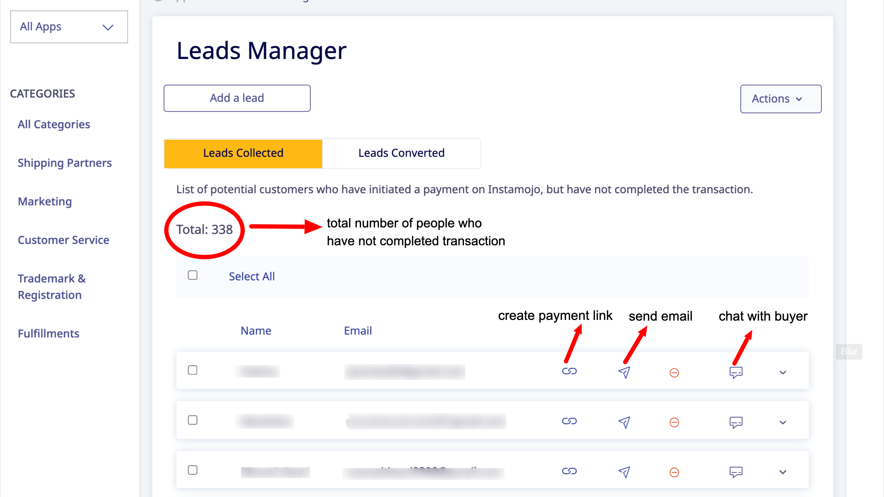Click send email icon in first lead row
The height and width of the screenshot is (497, 884).
tap(624, 372)
